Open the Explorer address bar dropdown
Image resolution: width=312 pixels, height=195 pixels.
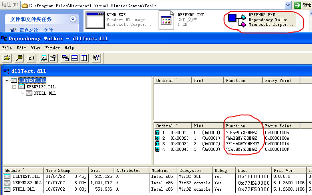(288, 5)
